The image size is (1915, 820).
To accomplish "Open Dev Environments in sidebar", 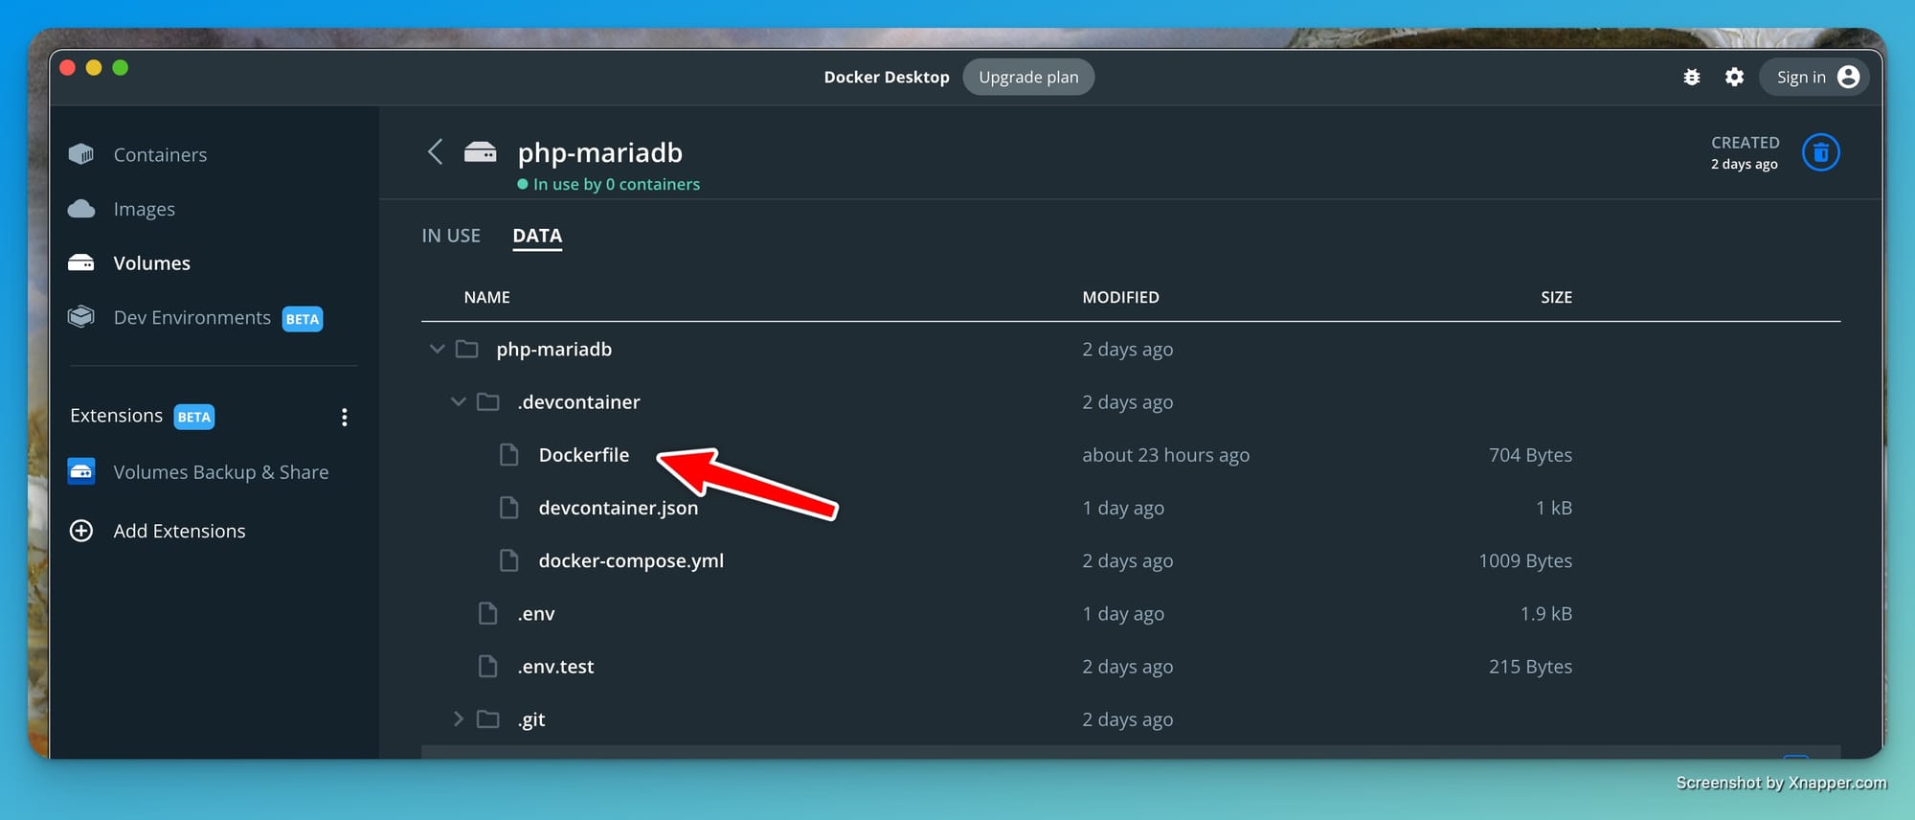I will 192,317.
